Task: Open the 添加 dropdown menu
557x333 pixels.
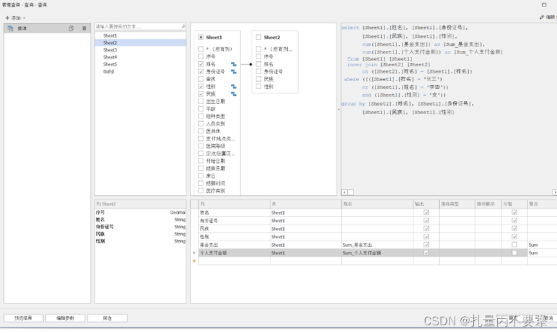Action: click(15, 18)
